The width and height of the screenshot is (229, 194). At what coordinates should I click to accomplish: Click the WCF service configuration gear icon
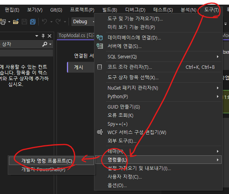[x=100, y=132]
